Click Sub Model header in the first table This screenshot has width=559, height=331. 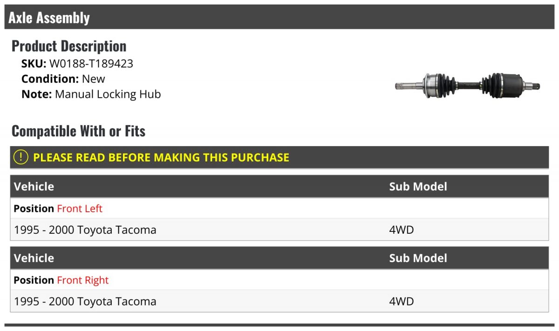coord(418,187)
